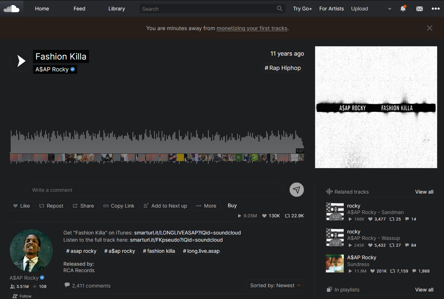Open the smarturl.it/FKpseudo full track link
Viewport: 444px width, 299px height.
176,240
